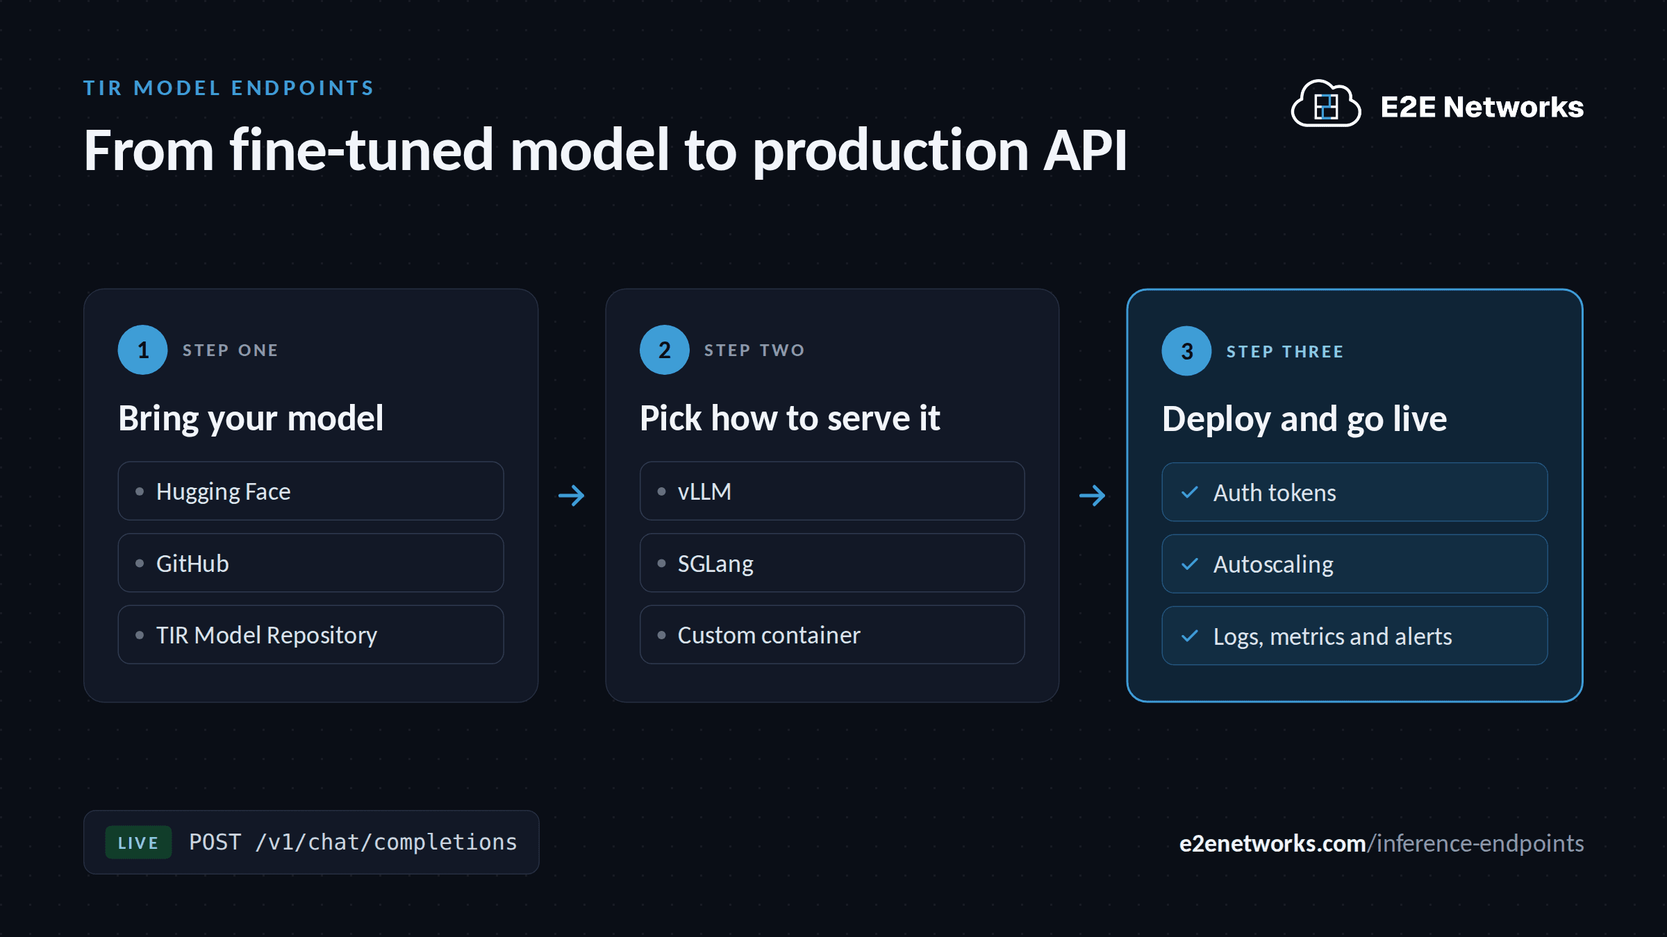
Task: Click the TIR MODEL ENDPOINTS heading
Action: [229, 88]
